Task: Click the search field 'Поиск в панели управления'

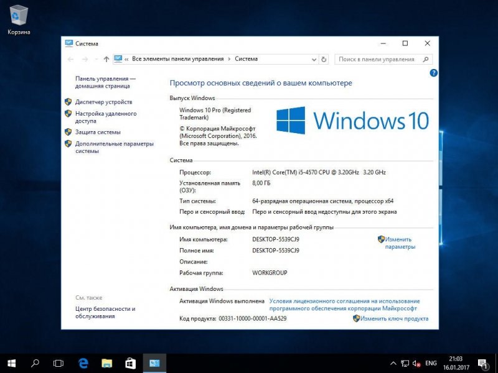Action: (383, 59)
